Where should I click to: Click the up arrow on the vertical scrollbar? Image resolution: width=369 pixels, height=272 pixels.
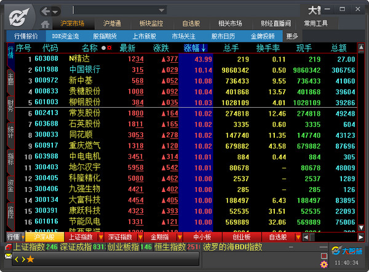(x=361, y=46)
